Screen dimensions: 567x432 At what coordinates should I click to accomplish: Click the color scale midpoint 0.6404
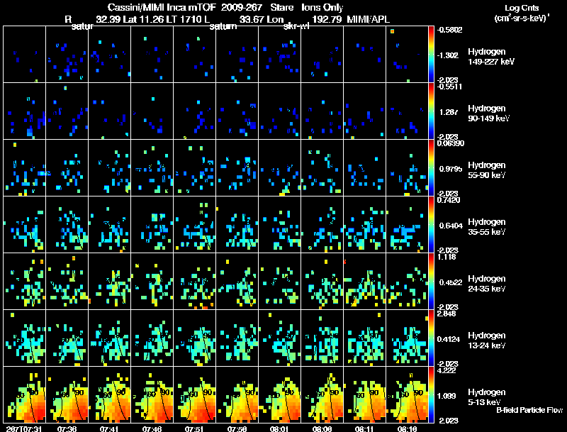[x=451, y=226]
